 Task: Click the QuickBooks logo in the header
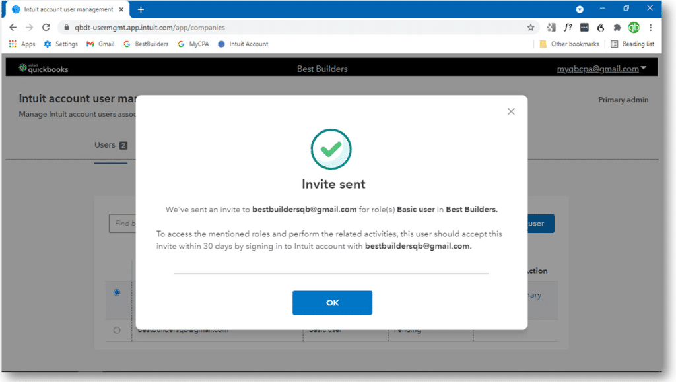[x=43, y=68]
